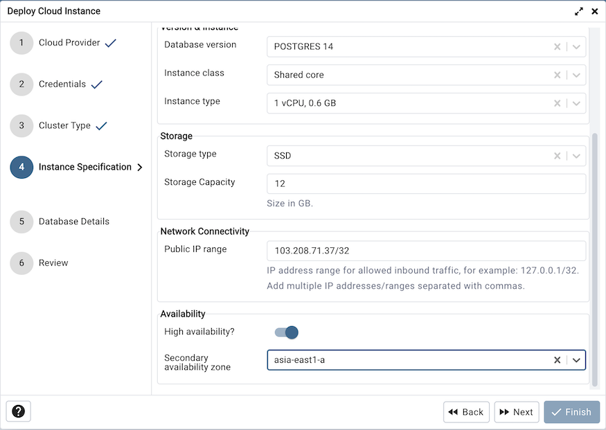Open the Instance class dropdown

point(576,75)
